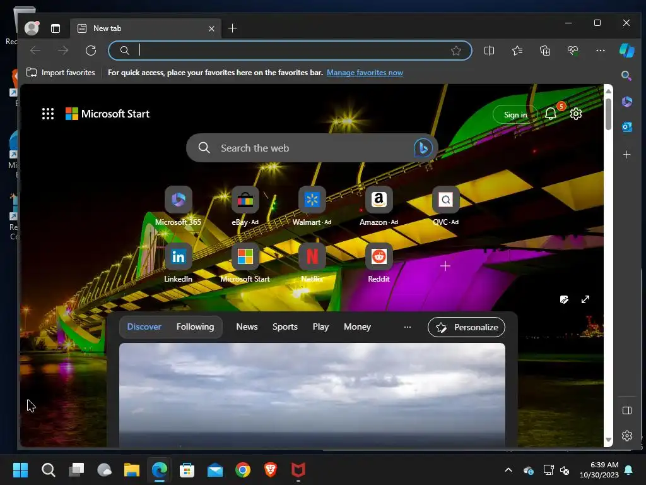Open the Microsoft Start quick link tile
Viewport: 646px width, 485px height.
245,263
